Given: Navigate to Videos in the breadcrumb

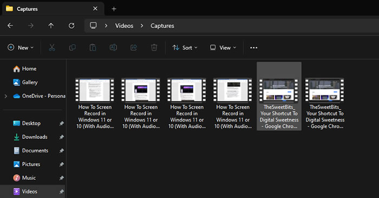Looking at the screenshot, I should pyautogui.click(x=124, y=25).
